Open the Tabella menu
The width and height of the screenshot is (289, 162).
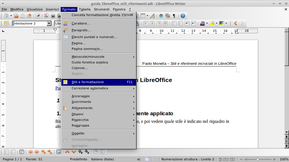pyautogui.click(x=85, y=9)
